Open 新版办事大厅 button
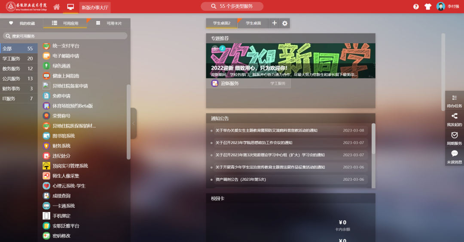This screenshot has height=242, width=464. coord(95,7)
